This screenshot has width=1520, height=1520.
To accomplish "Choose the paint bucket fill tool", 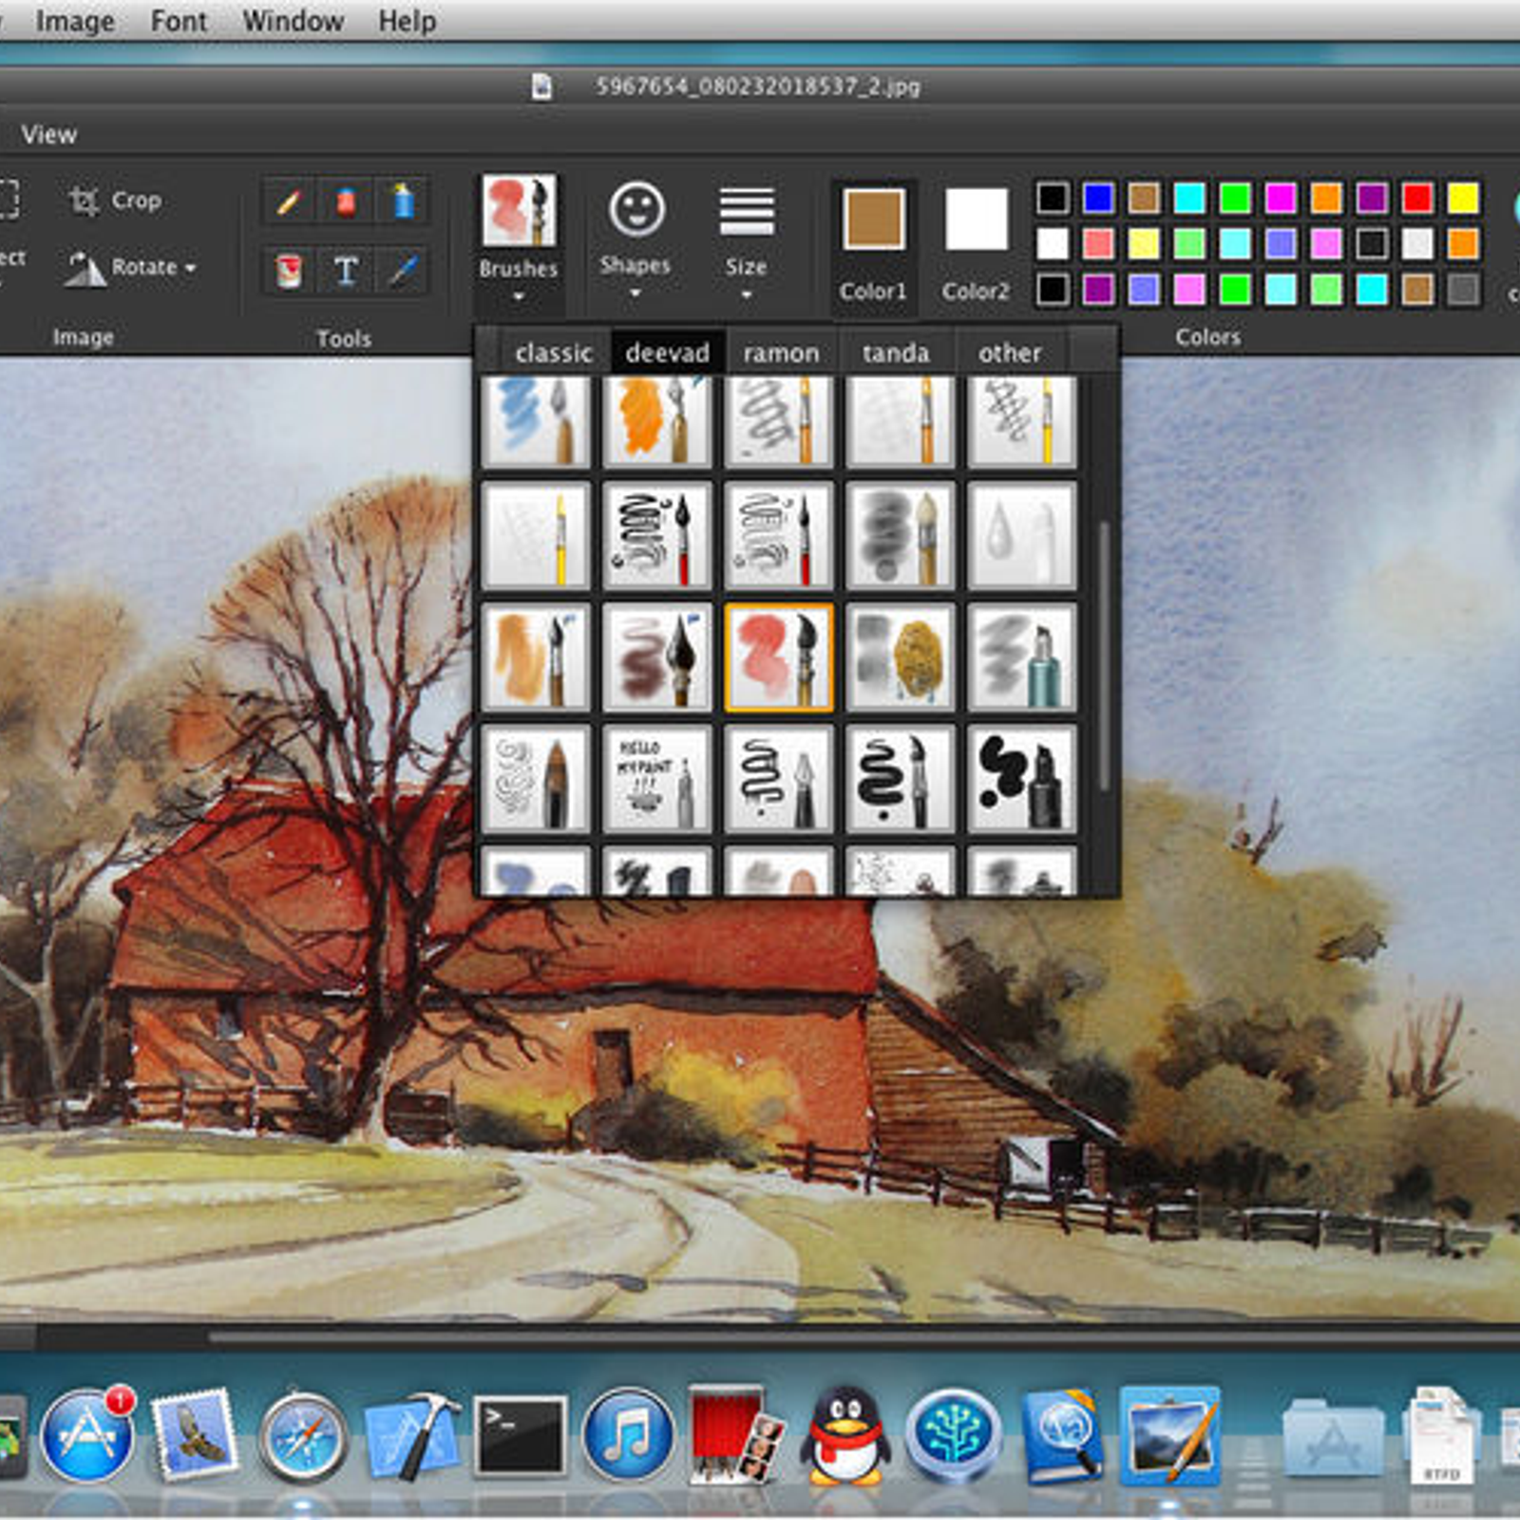I will click(x=289, y=271).
